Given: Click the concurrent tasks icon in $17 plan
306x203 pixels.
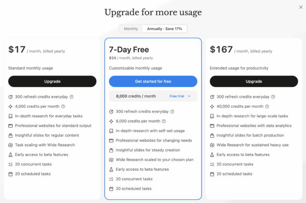Looking at the screenshot, I should pyautogui.click(x=10, y=164).
